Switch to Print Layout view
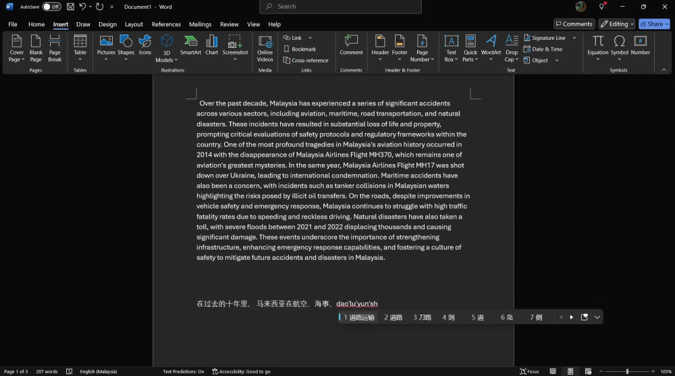This screenshot has width=675, height=376. click(x=570, y=371)
